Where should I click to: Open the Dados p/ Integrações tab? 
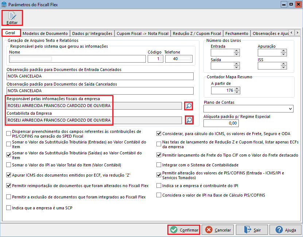coord(92,33)
